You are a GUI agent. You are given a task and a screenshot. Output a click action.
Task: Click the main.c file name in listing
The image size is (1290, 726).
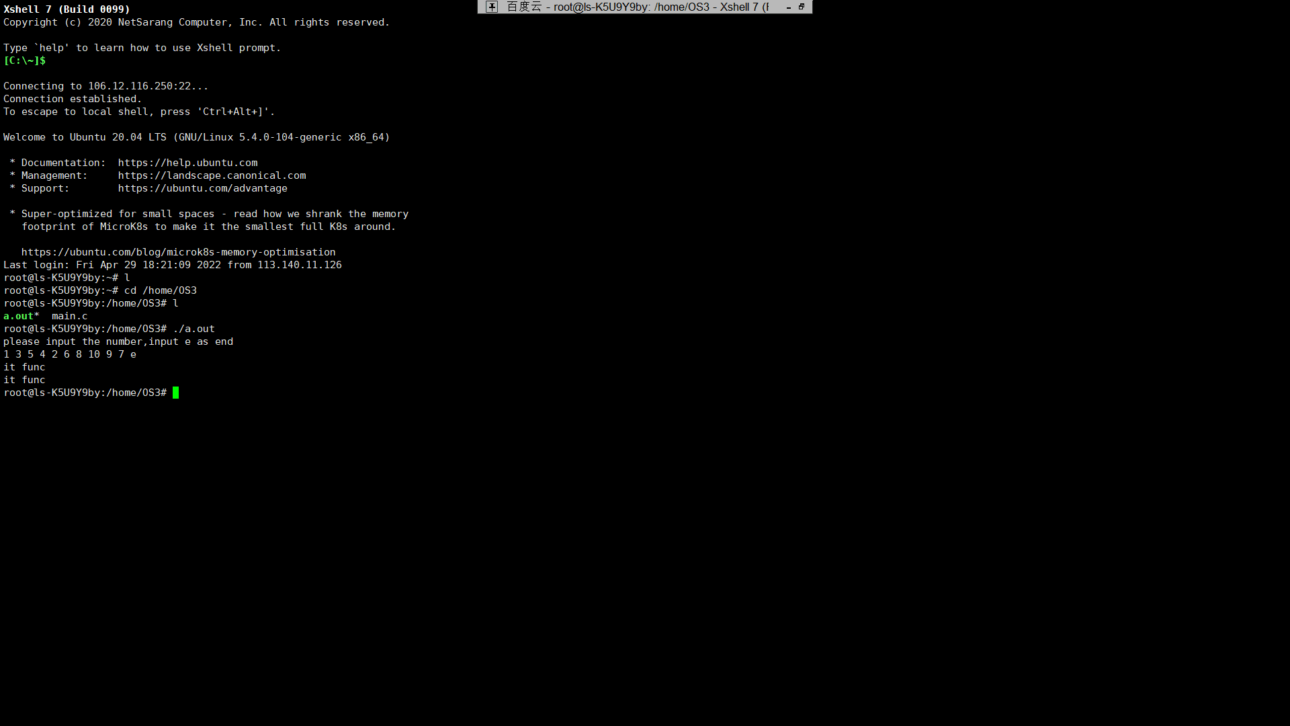tap(69, 316)
